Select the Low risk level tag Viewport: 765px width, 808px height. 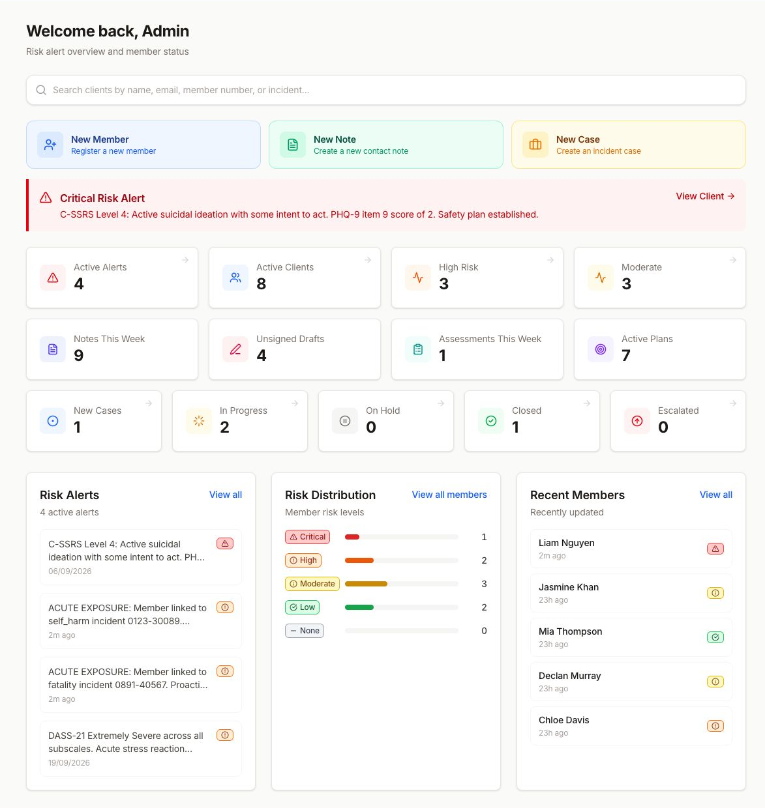[x=302, y=607]
